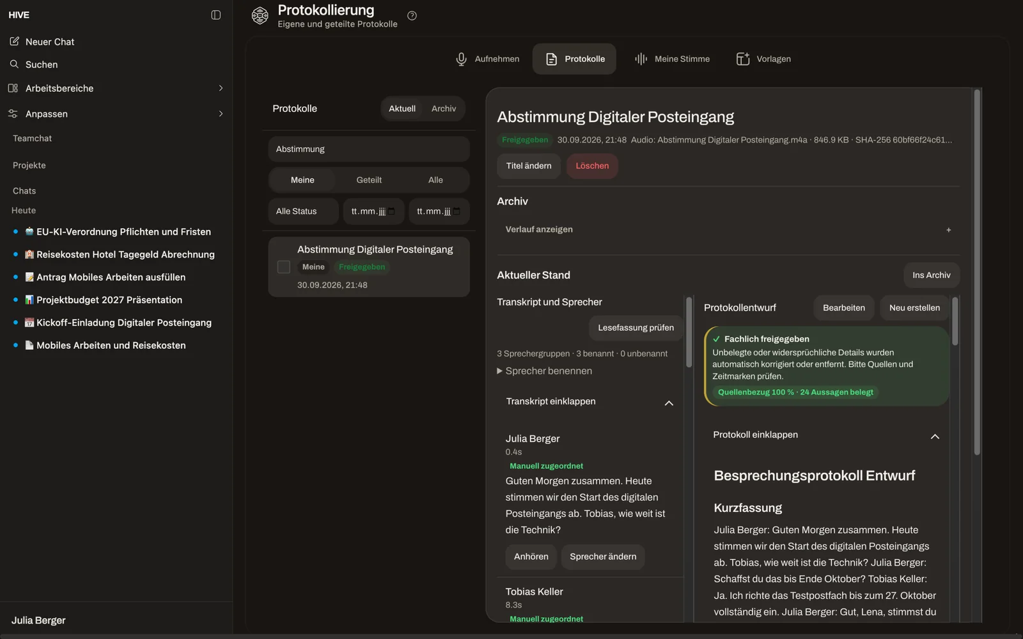1023x639 pixels.
Task: Click the Abstimmung search input field
Action: [x=369, y=149]
